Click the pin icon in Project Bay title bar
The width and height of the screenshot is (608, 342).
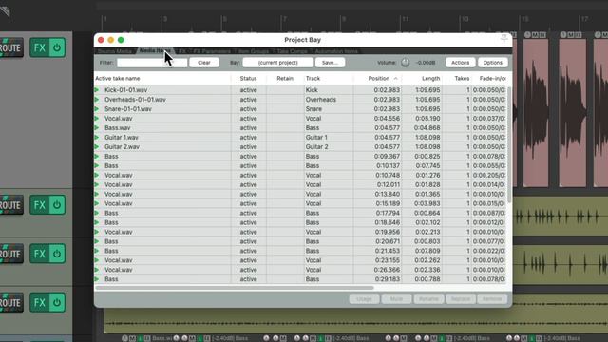click(503, 38)
